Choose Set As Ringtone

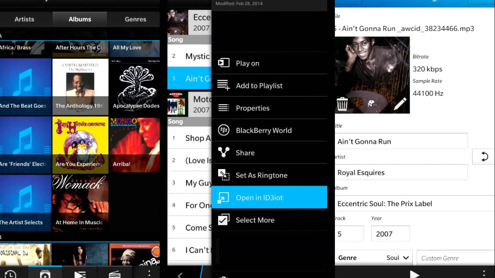270,175
